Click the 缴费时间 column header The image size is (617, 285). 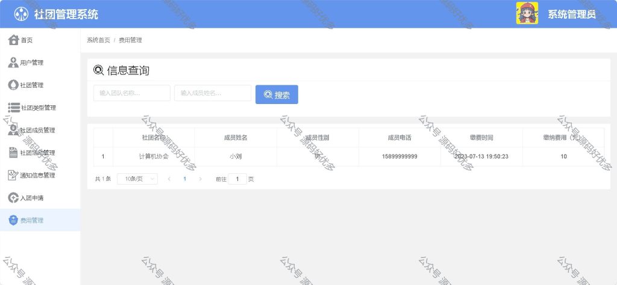point(481,138)
